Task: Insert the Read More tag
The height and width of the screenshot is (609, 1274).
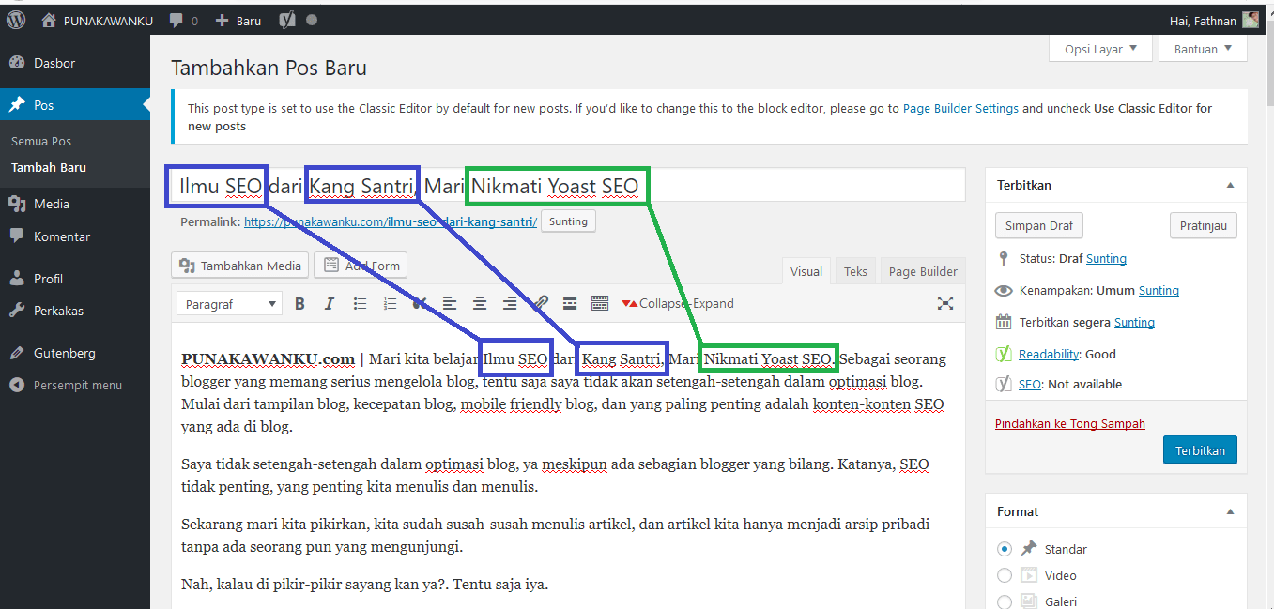Action: [x=570, y=303]
